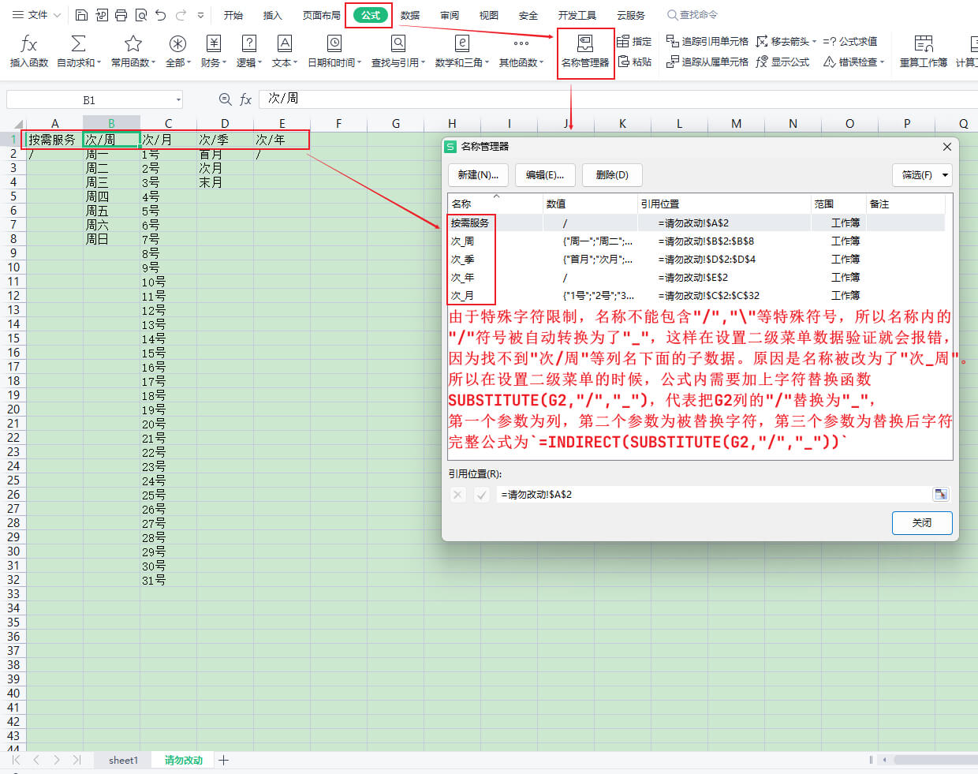The height and width of the screenshot is (774, 978).
Task: Select the 请勿改动 sheet tab
Action: (181, 760)
